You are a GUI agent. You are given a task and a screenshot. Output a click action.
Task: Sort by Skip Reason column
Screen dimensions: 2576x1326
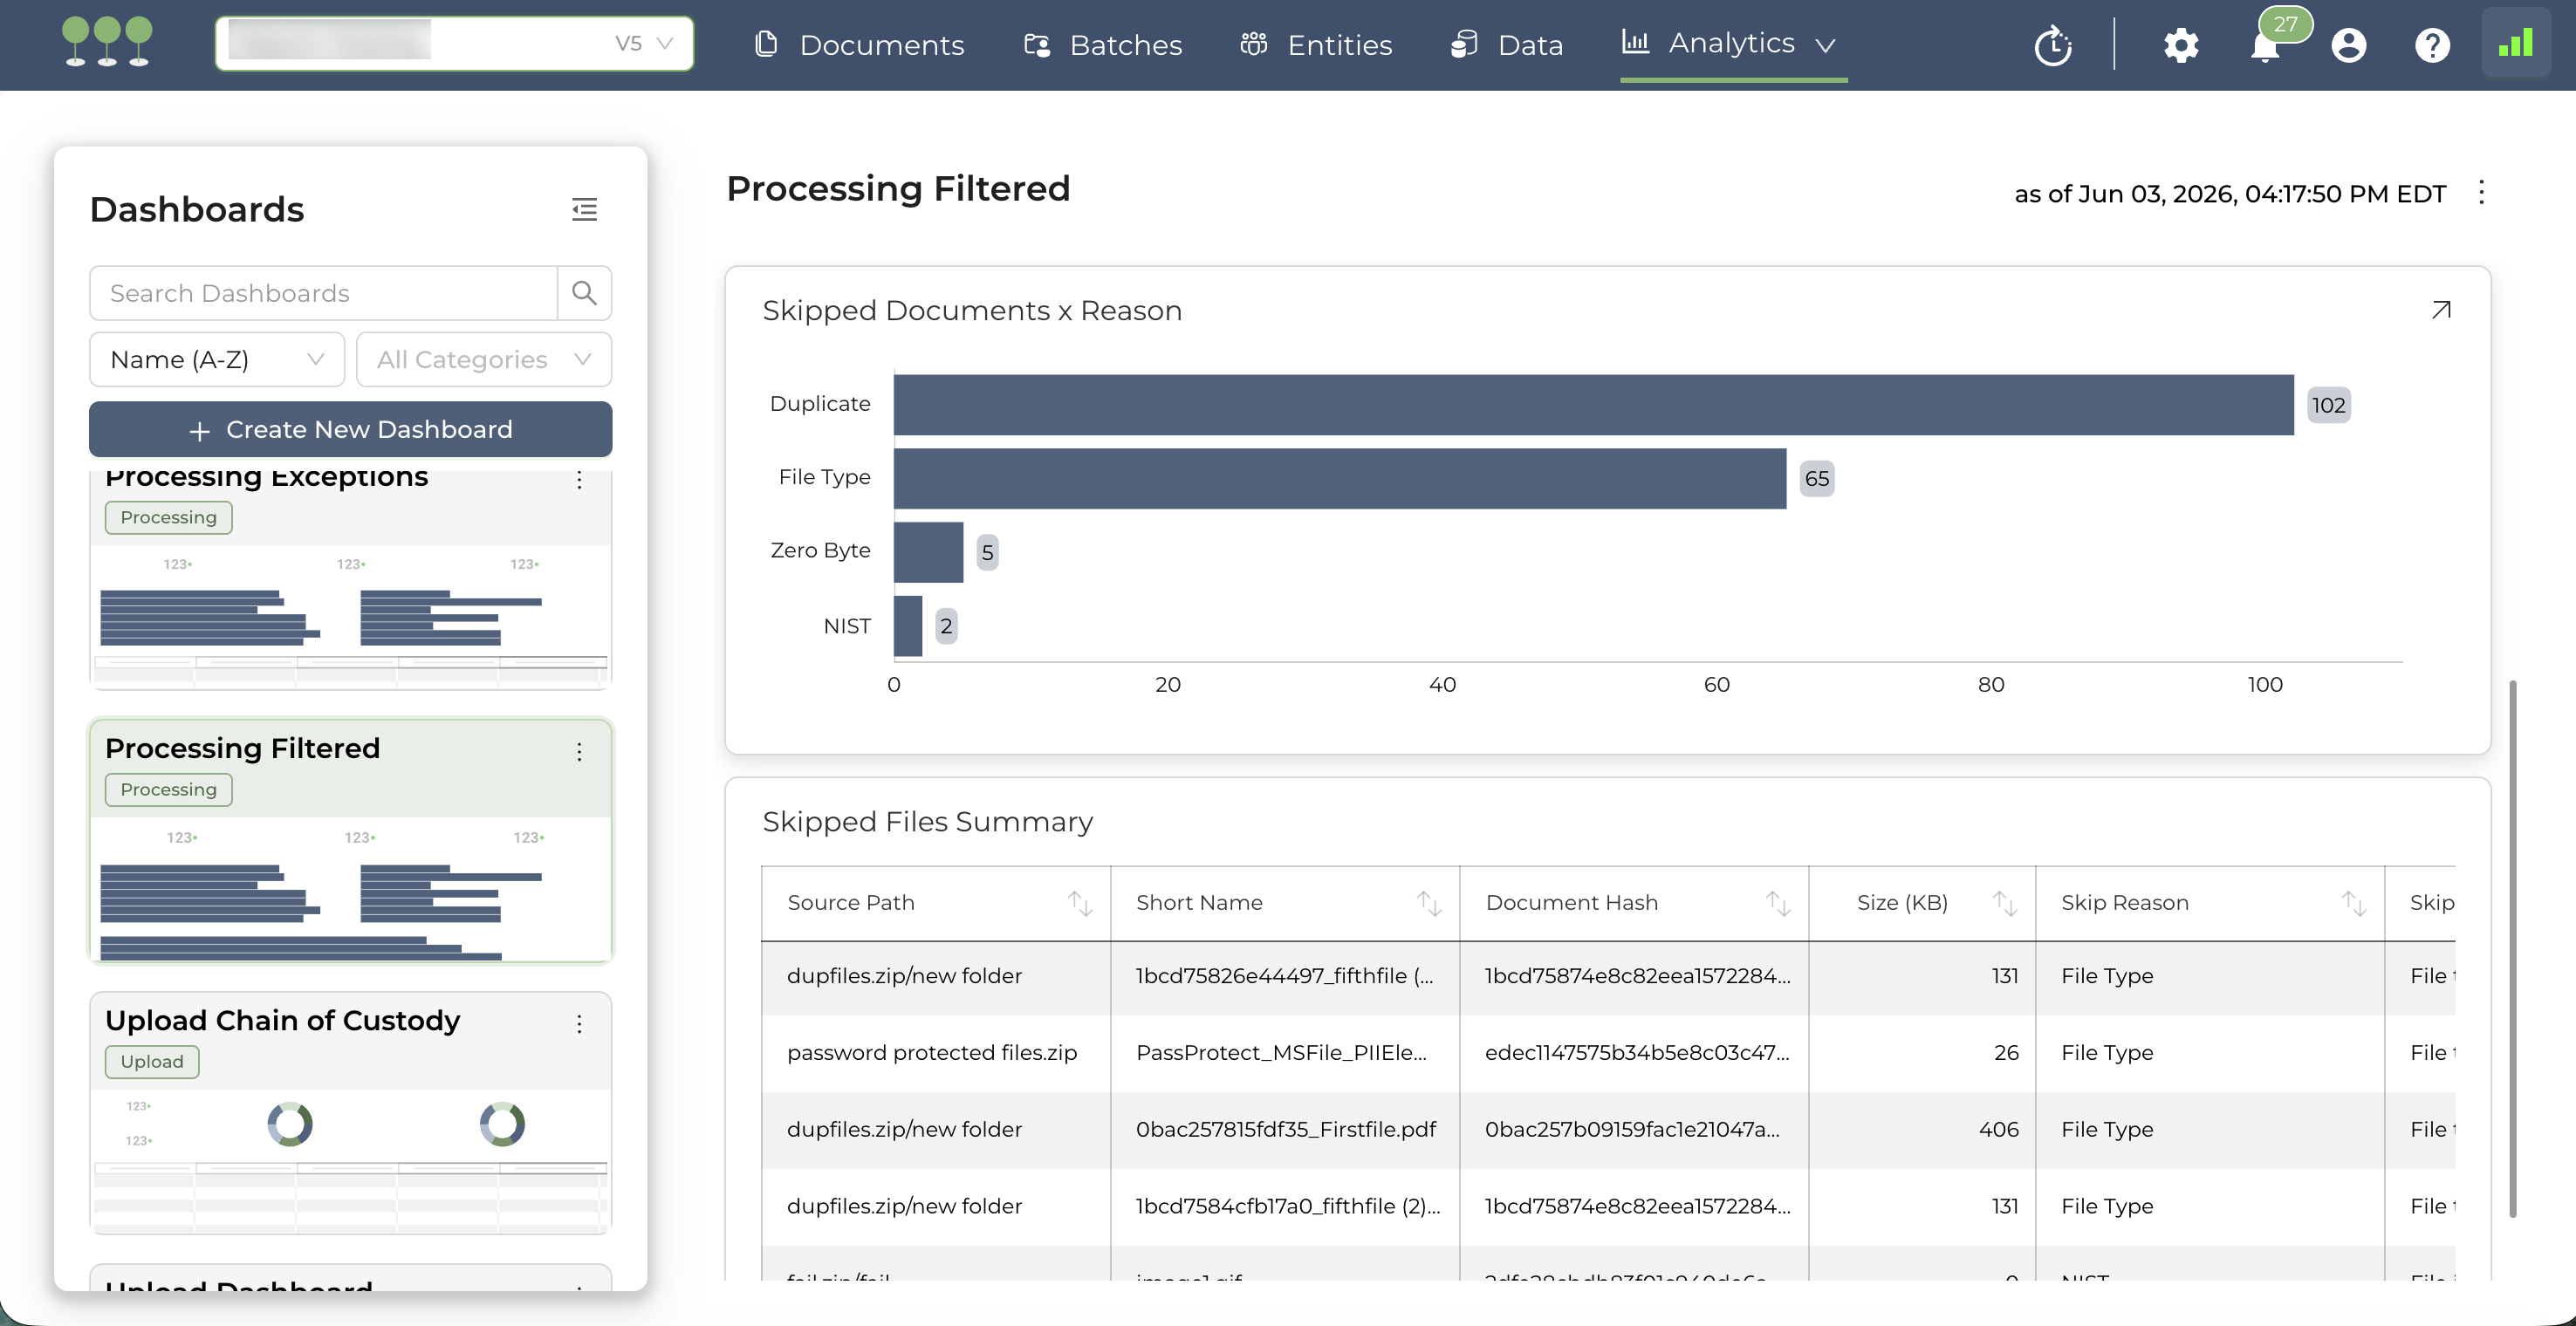click(x=2353, y=903)
